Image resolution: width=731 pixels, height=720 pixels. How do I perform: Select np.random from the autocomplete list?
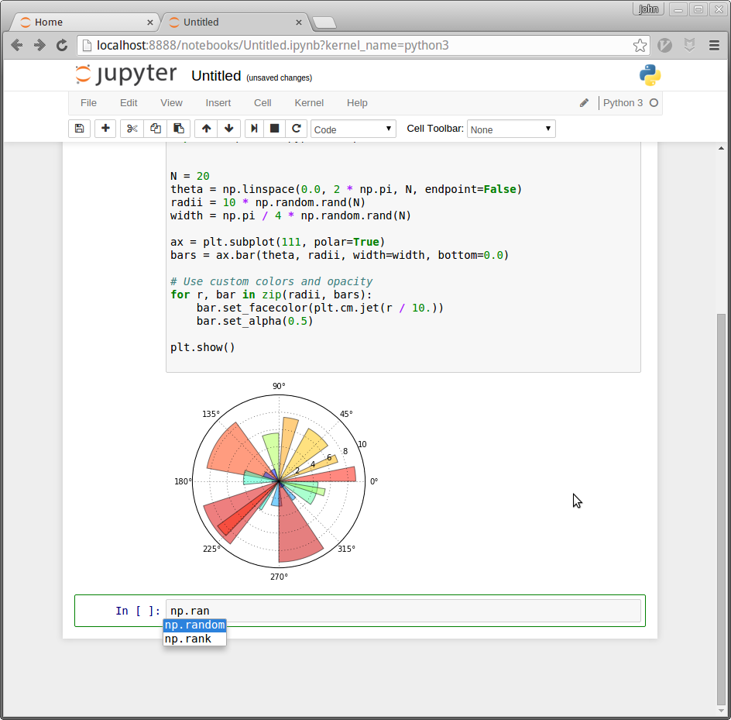point(194,625)
